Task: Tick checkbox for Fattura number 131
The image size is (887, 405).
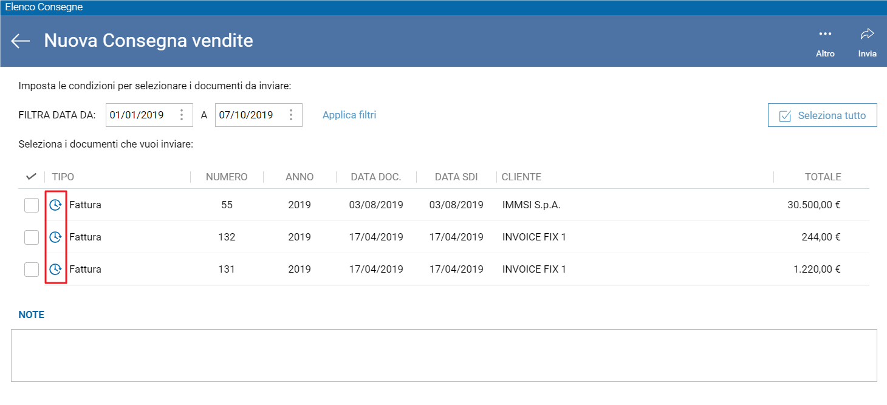Action: pyautogui.click(x=32, y=269)
